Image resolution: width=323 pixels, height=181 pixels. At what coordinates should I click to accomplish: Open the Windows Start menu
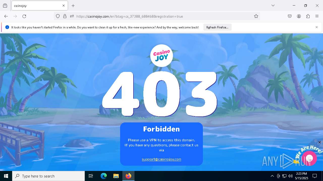tap(6, 176)
